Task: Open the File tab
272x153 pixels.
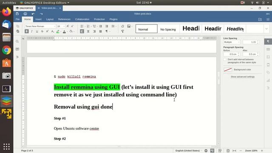Action: coord(18,19)
